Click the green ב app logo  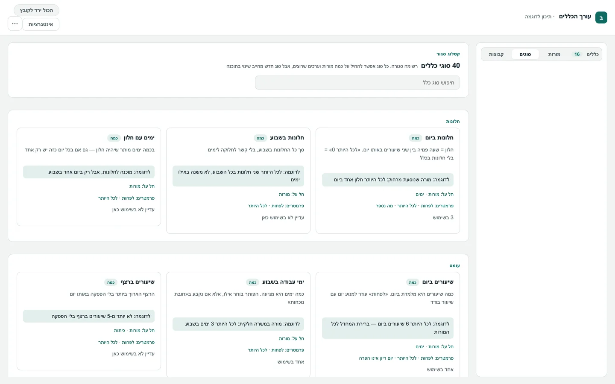pyautogui.click(x=601, y=17)
